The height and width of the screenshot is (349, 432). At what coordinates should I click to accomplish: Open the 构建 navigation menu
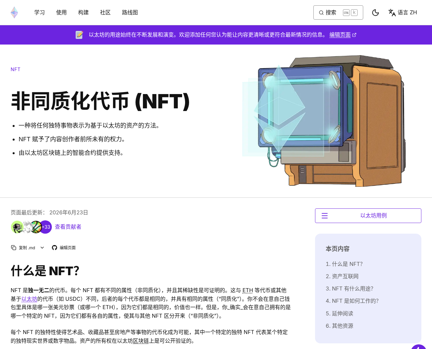(83, 13)
